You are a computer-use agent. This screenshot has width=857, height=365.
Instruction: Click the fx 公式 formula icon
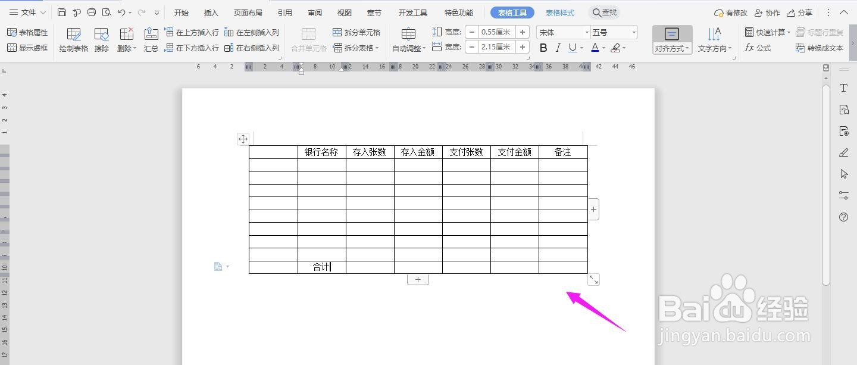pos(757,48)
